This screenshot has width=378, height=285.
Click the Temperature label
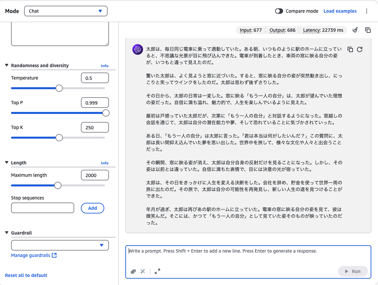25,78
